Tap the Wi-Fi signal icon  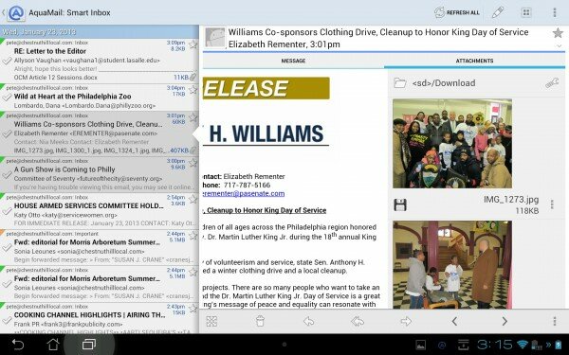tap(523, 345)
